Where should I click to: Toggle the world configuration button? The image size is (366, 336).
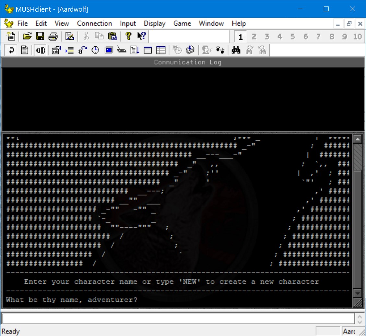tap(55, 50)
